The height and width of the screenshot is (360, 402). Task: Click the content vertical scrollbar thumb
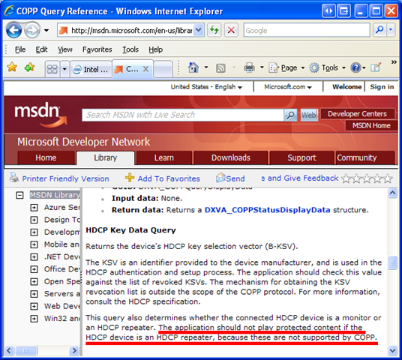[392, 262]
